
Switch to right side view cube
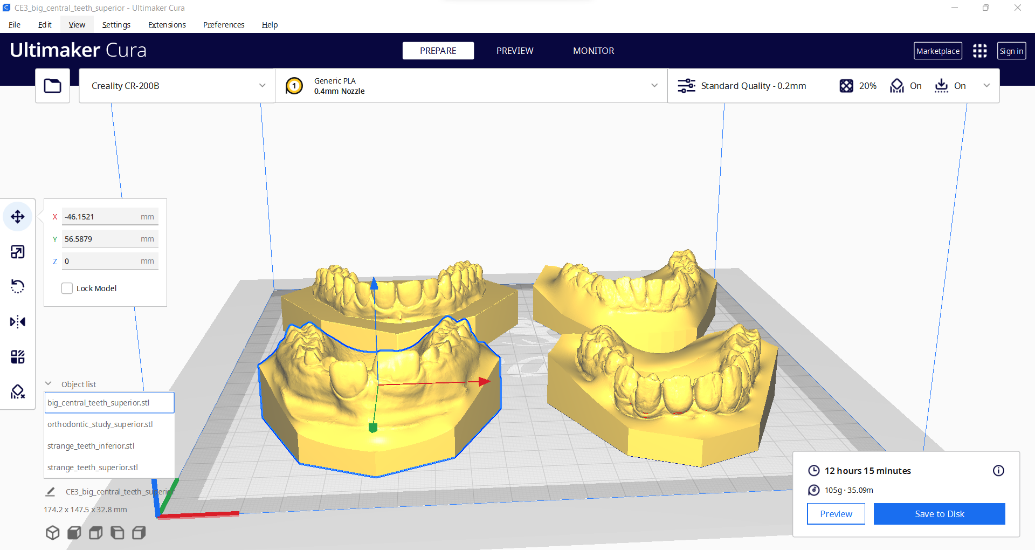139,533
